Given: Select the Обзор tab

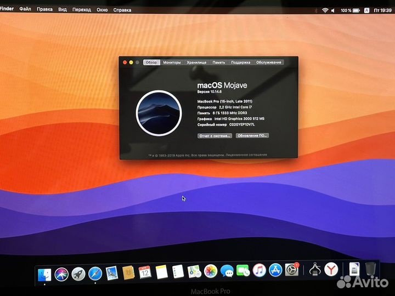Looking at the screenshot, I should pyautogui.click(x=151, y=62).
